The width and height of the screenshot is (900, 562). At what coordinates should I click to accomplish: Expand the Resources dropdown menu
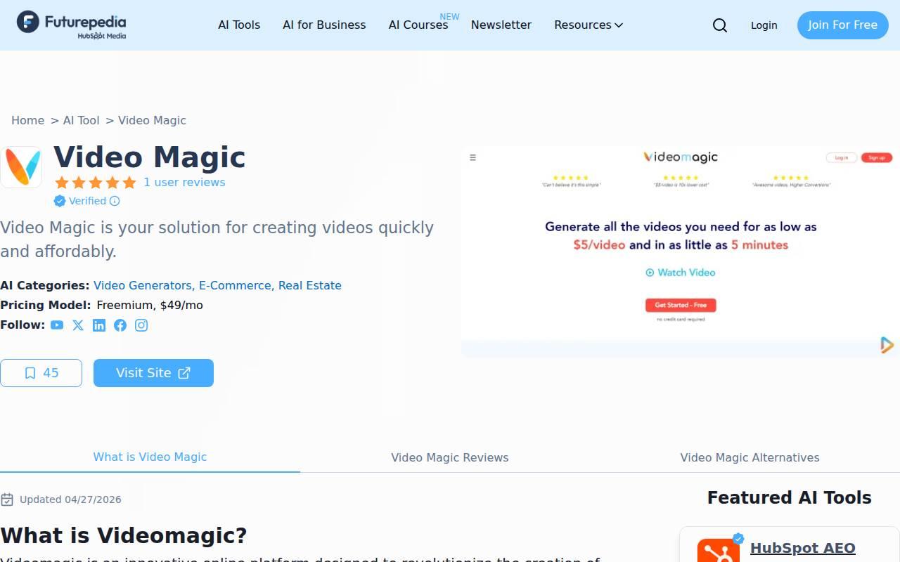click(589, 25)
